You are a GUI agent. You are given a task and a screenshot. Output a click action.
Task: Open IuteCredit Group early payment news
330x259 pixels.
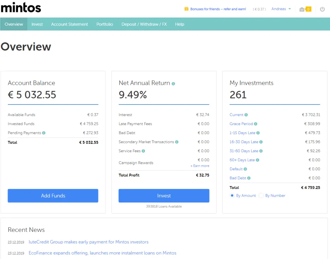tap(89, 242)
